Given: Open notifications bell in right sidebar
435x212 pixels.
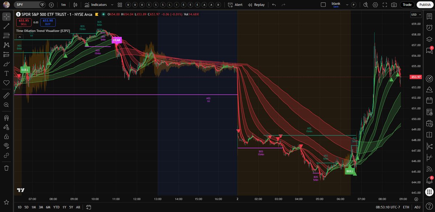Looking at the screenshot, I should pos(430,180).
